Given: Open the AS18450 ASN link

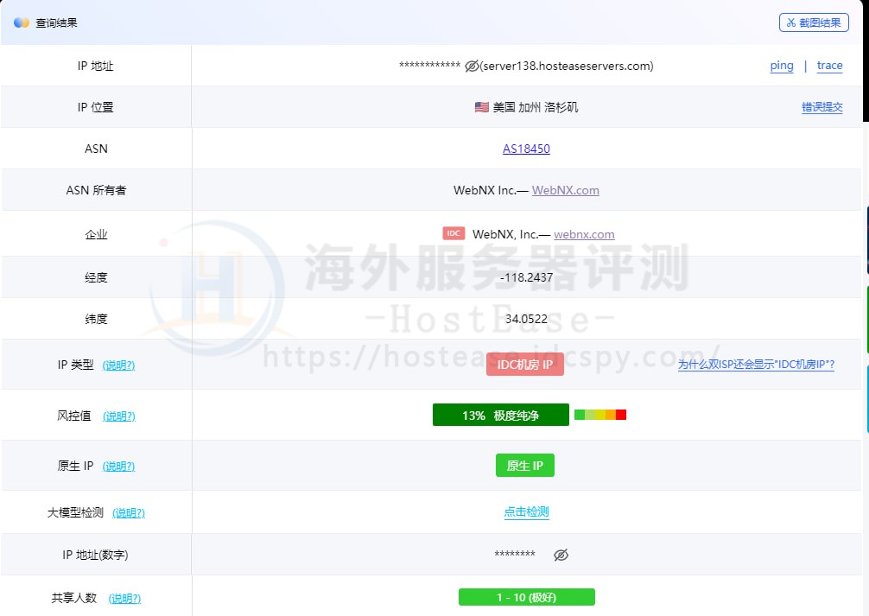Looking at the screenshot, I should click(x=526, y=149).
